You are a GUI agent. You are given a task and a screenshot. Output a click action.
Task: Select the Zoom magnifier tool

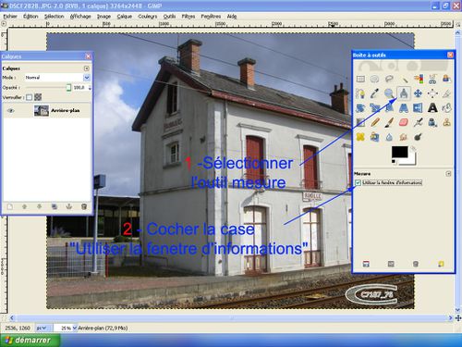point(389,93)
